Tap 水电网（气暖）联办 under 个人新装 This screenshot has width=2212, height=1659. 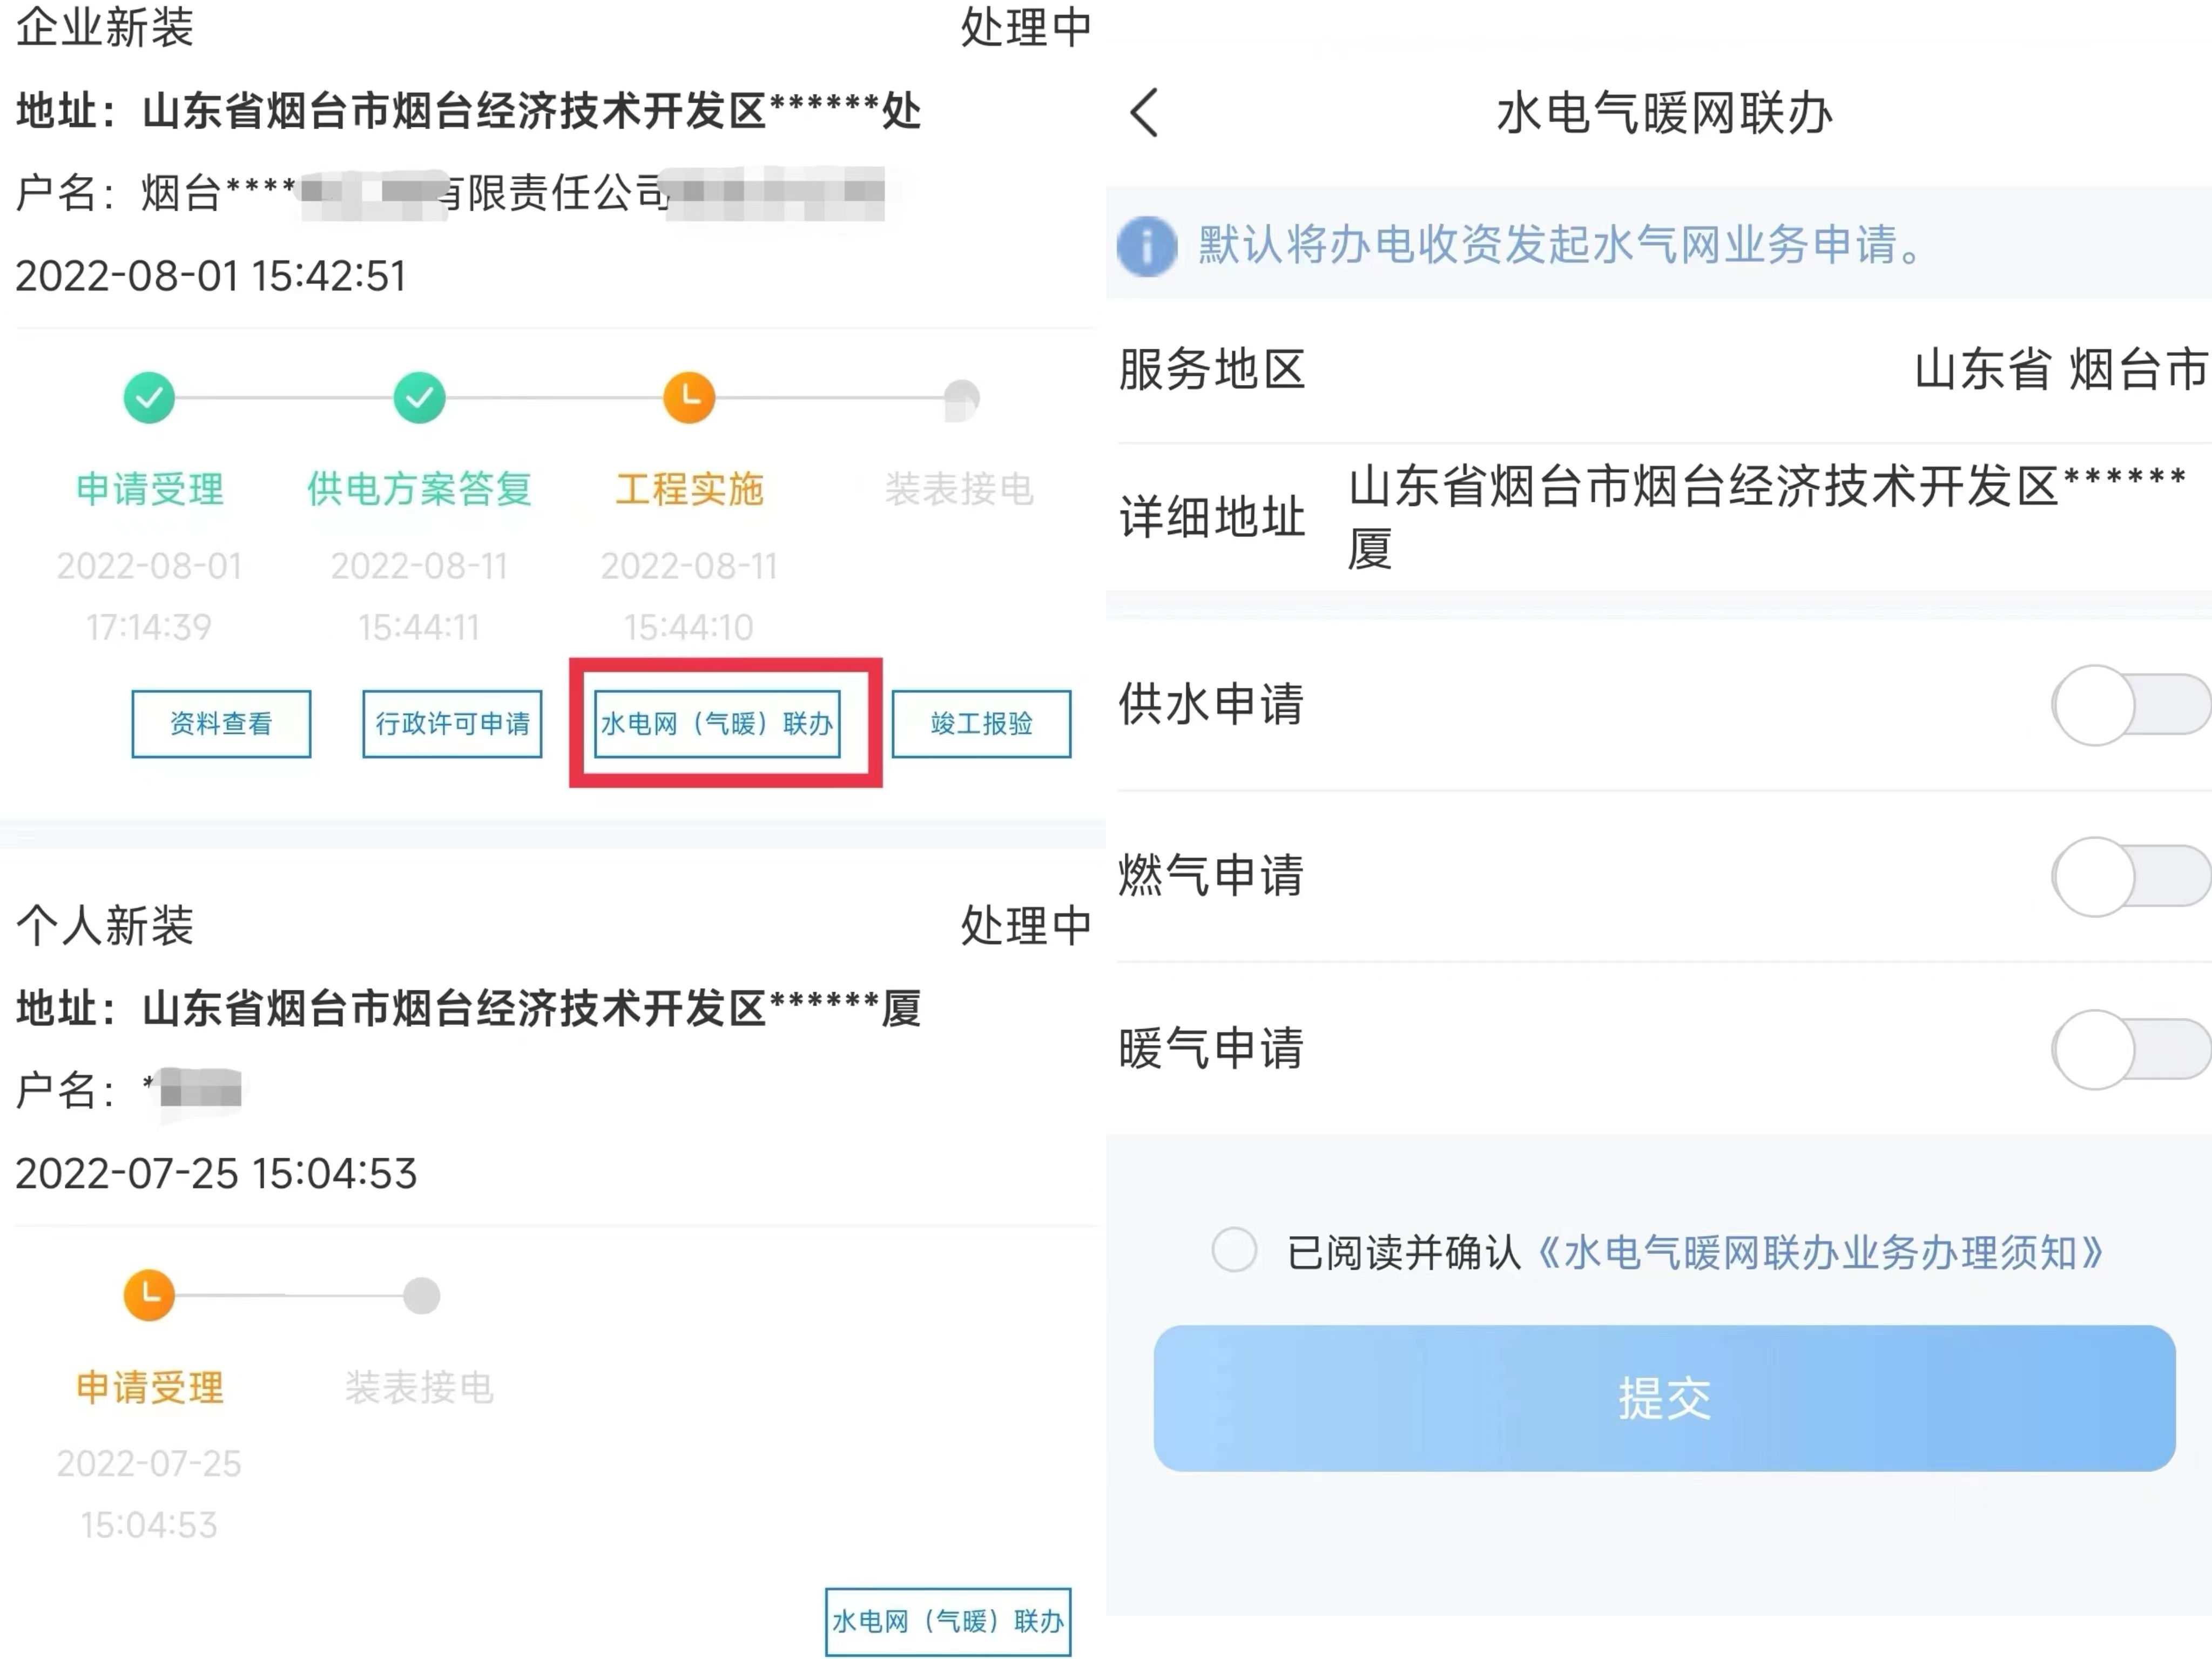[x=947, y=1621]
